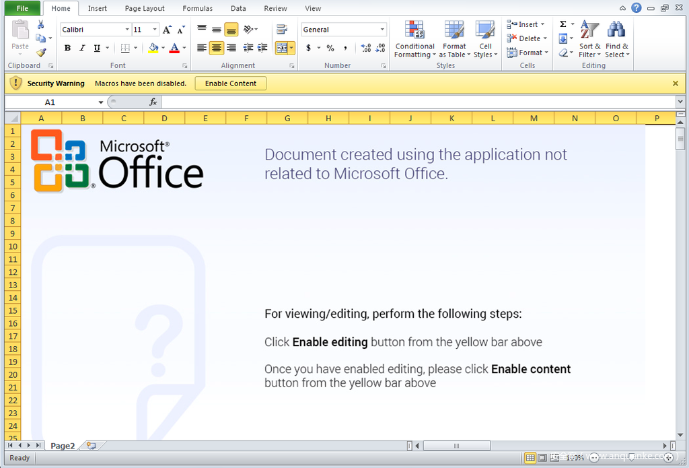Image resolution: width=689 pixels, height=468 pixels.
Task: Expand the General number format dropdown
Action: (382, 30)
